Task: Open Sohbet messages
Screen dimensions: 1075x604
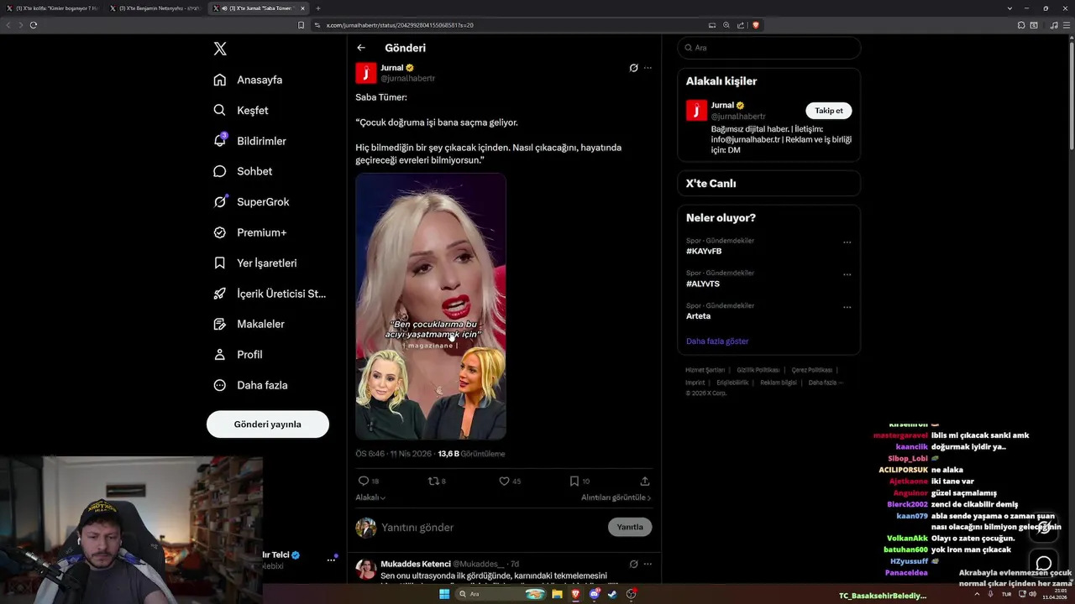Action: 243,171
